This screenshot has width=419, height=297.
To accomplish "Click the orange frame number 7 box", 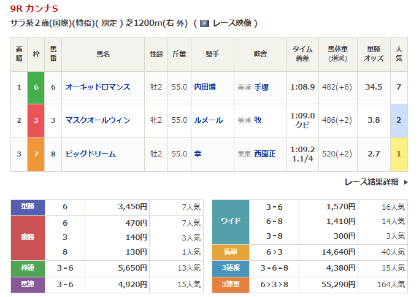I will pyautogui.click(x=36, y=154).
